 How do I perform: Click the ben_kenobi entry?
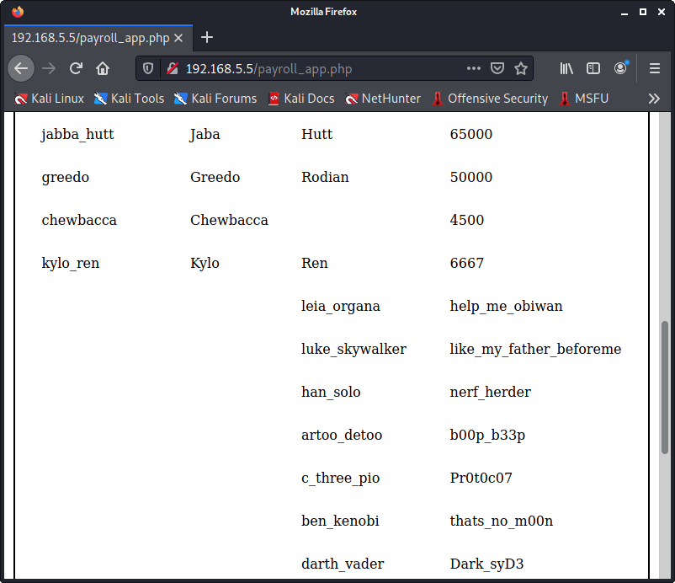click(340, 521)
